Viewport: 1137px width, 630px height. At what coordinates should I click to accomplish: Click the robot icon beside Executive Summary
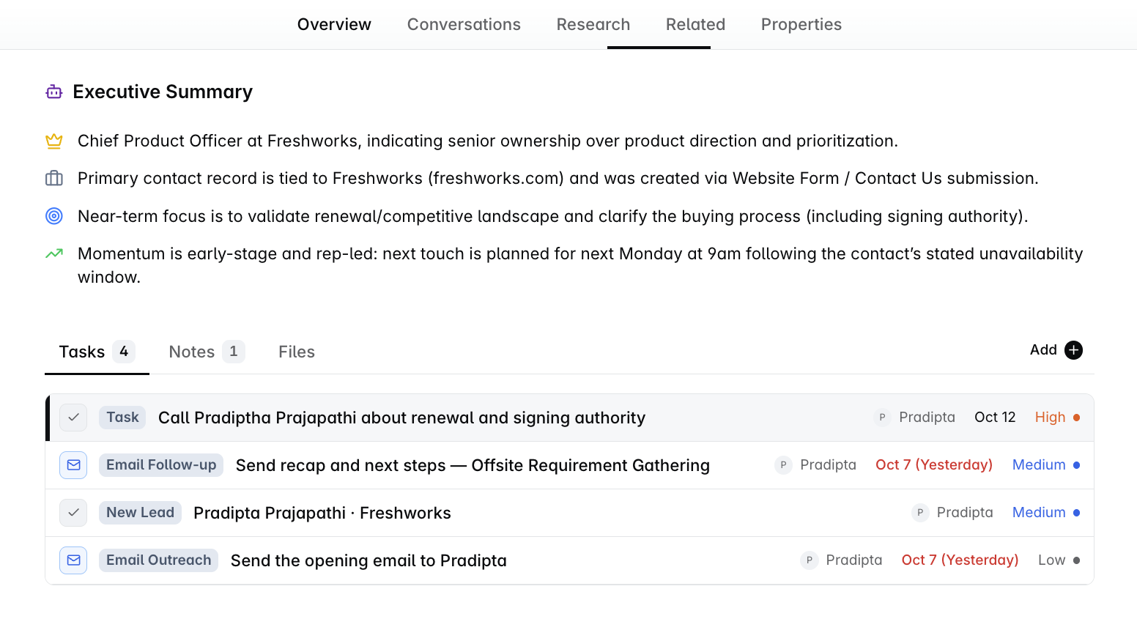tap(54, 92)
